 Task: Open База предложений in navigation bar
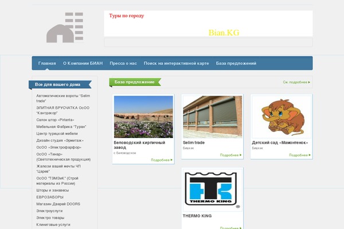236,64
